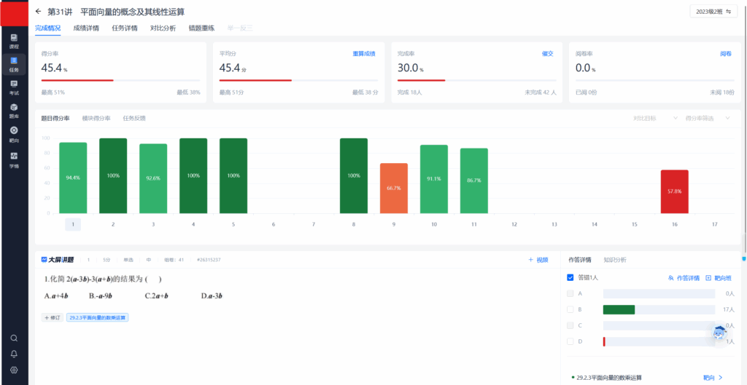Open 课程 in the left sidebar

click(14, 41)
